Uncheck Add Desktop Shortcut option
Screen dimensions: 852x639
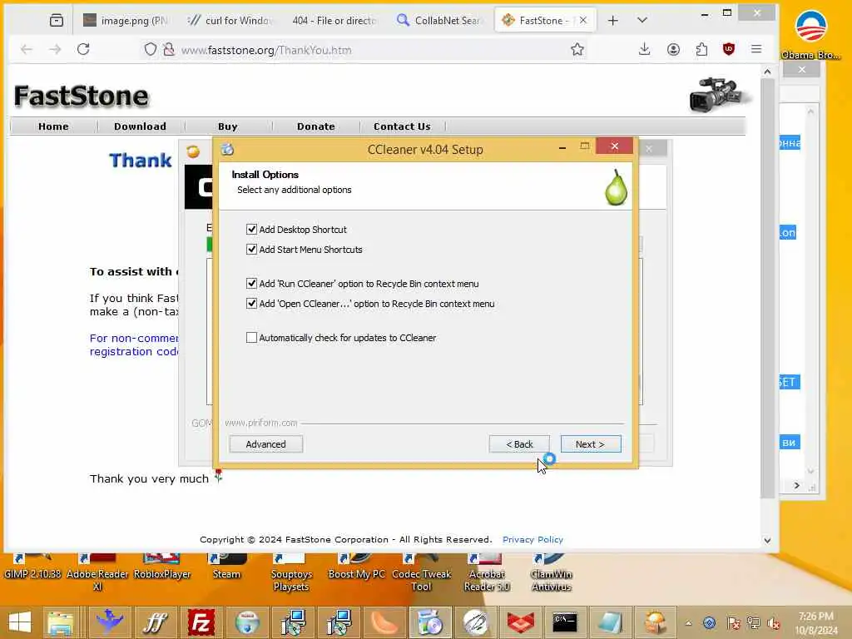click(251, 230)
